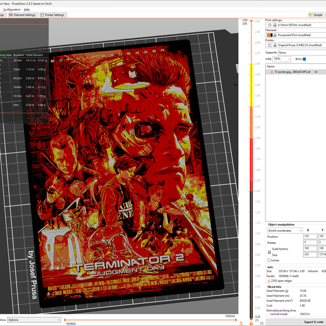This screenshot has width=326, height=326.
Task: Toggle visibility eye of T2 poster object
Action: coord(316,72)
